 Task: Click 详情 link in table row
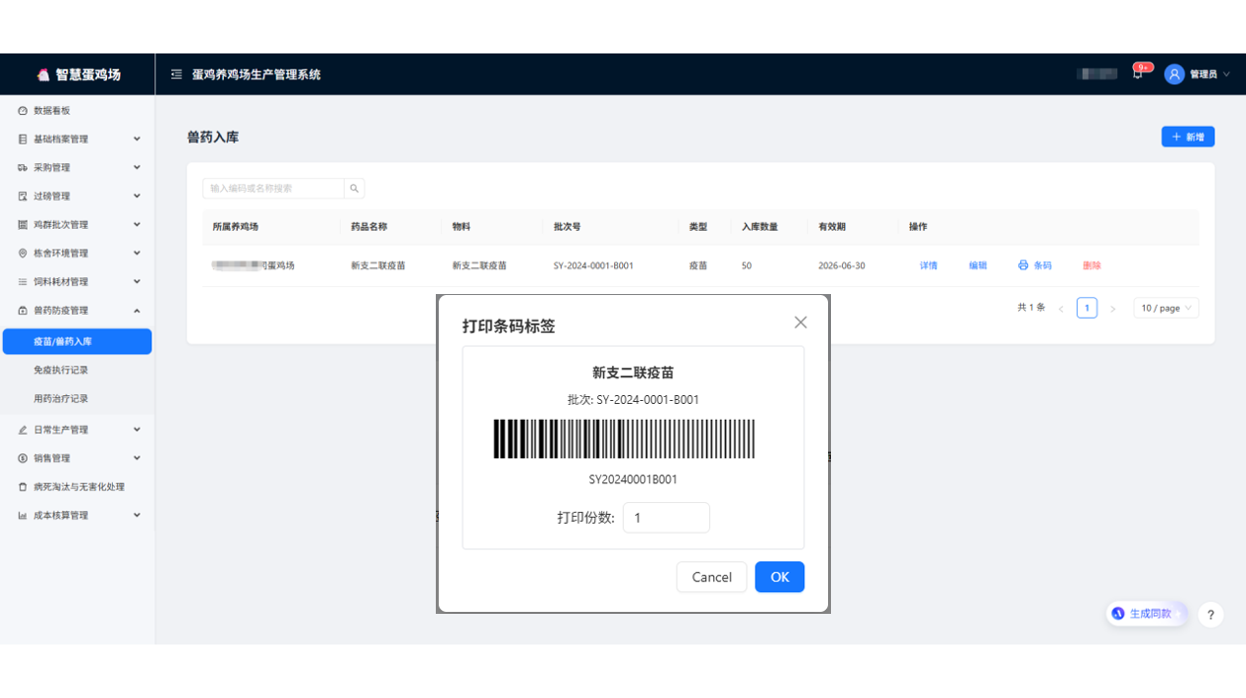click(928, 265)
